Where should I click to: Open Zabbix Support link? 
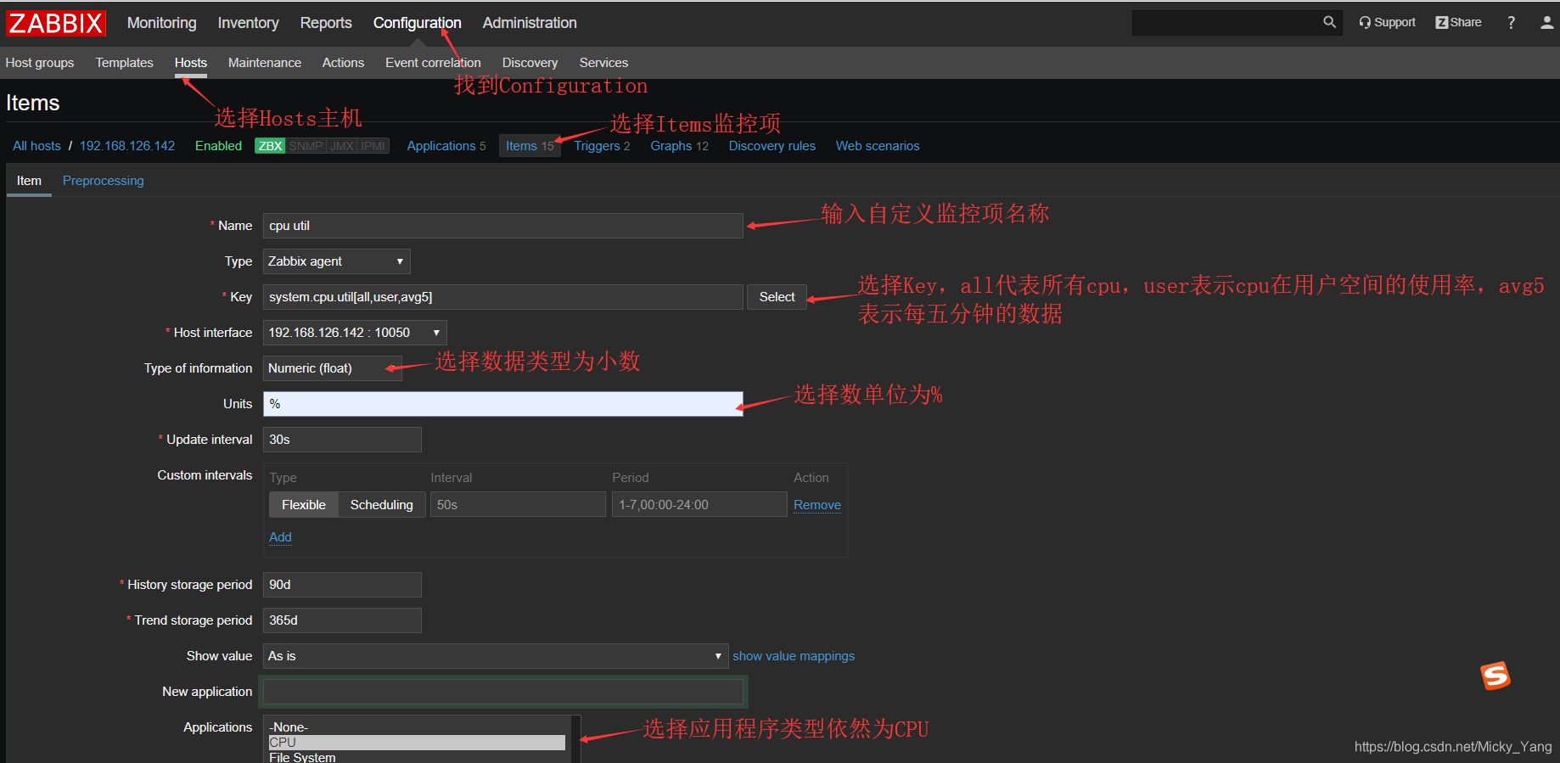1387,22
